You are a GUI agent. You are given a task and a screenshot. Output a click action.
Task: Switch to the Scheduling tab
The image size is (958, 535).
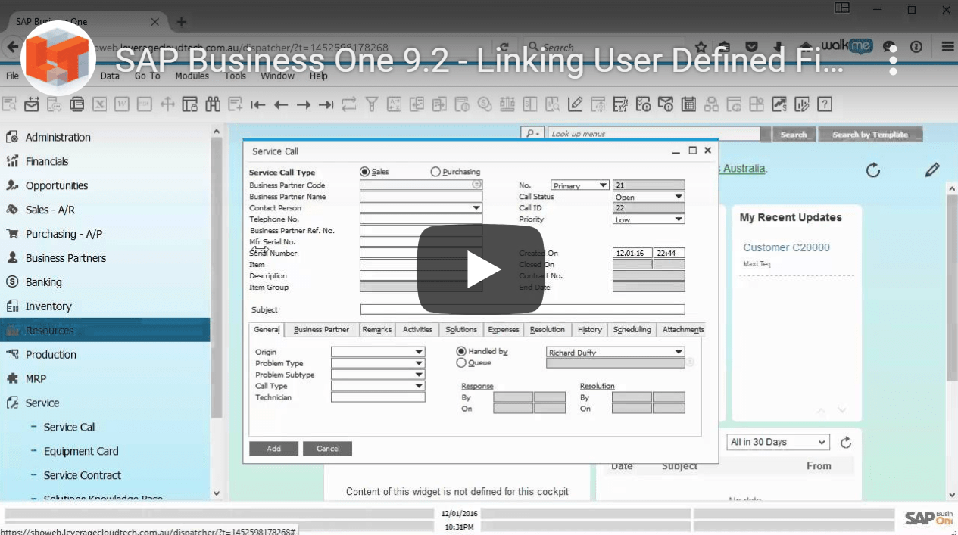[632, 330]
